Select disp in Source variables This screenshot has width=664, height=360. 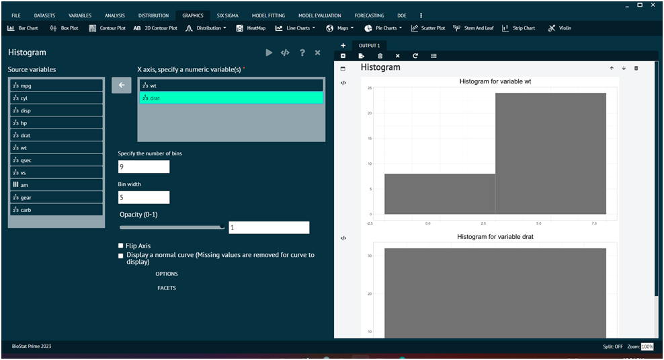(56, 110)
